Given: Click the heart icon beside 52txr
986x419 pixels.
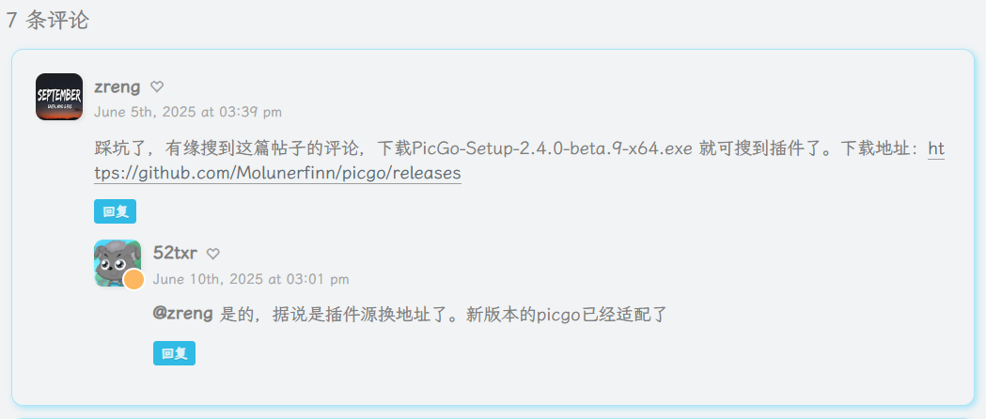Looking at the screenshot, I should (x=213, y=254).
